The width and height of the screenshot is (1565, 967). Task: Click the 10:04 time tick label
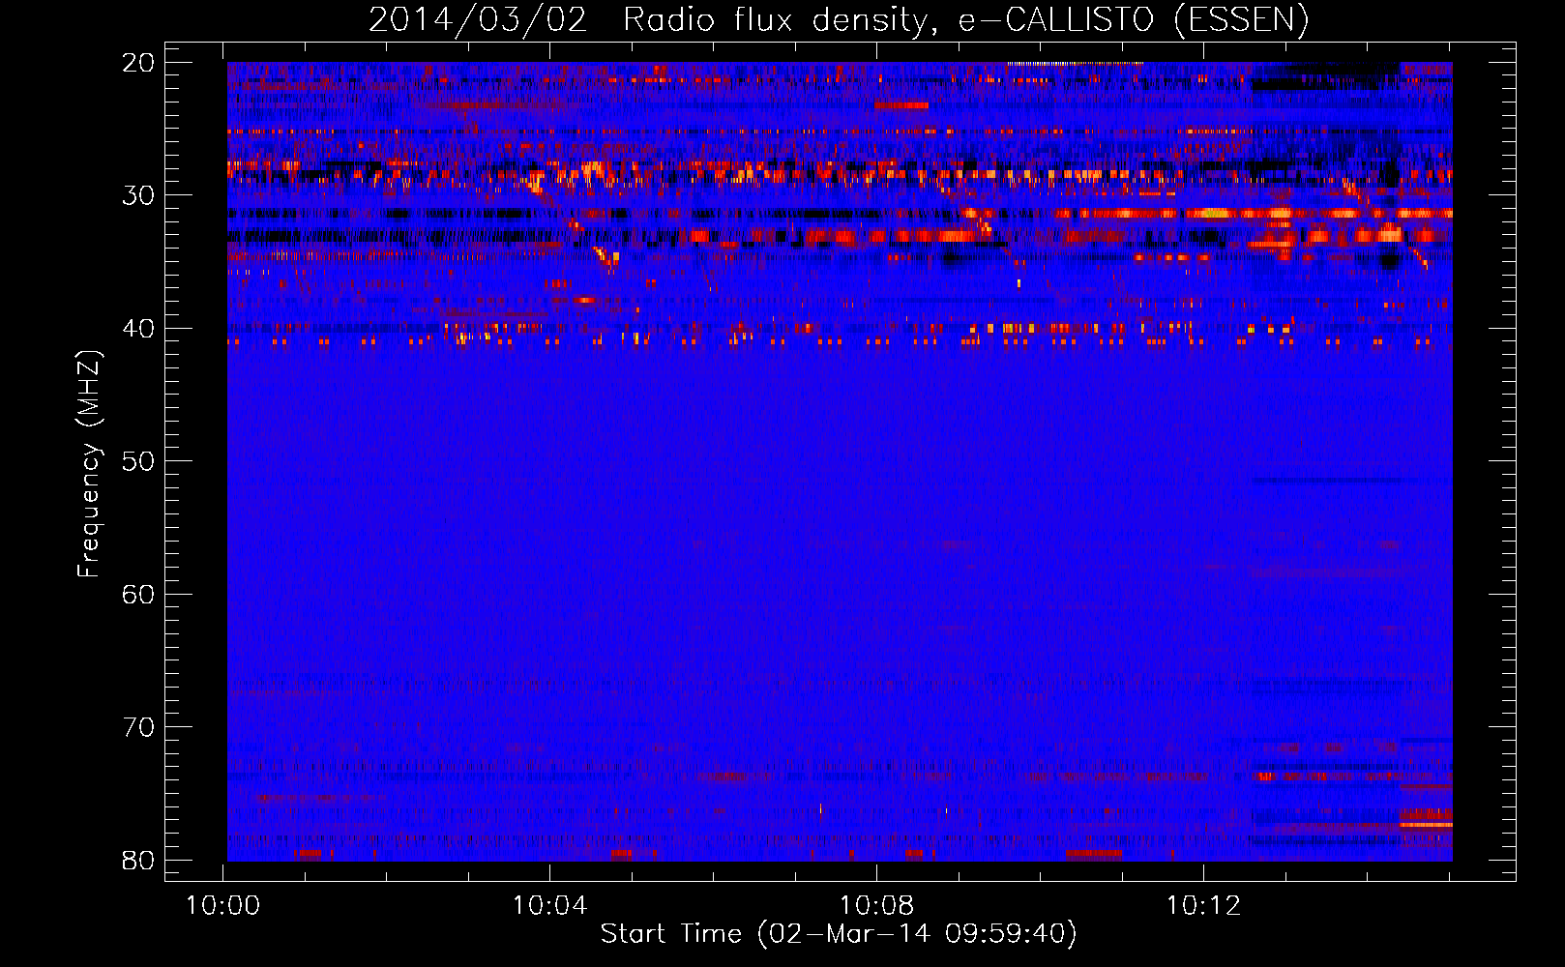pos(550,906)
